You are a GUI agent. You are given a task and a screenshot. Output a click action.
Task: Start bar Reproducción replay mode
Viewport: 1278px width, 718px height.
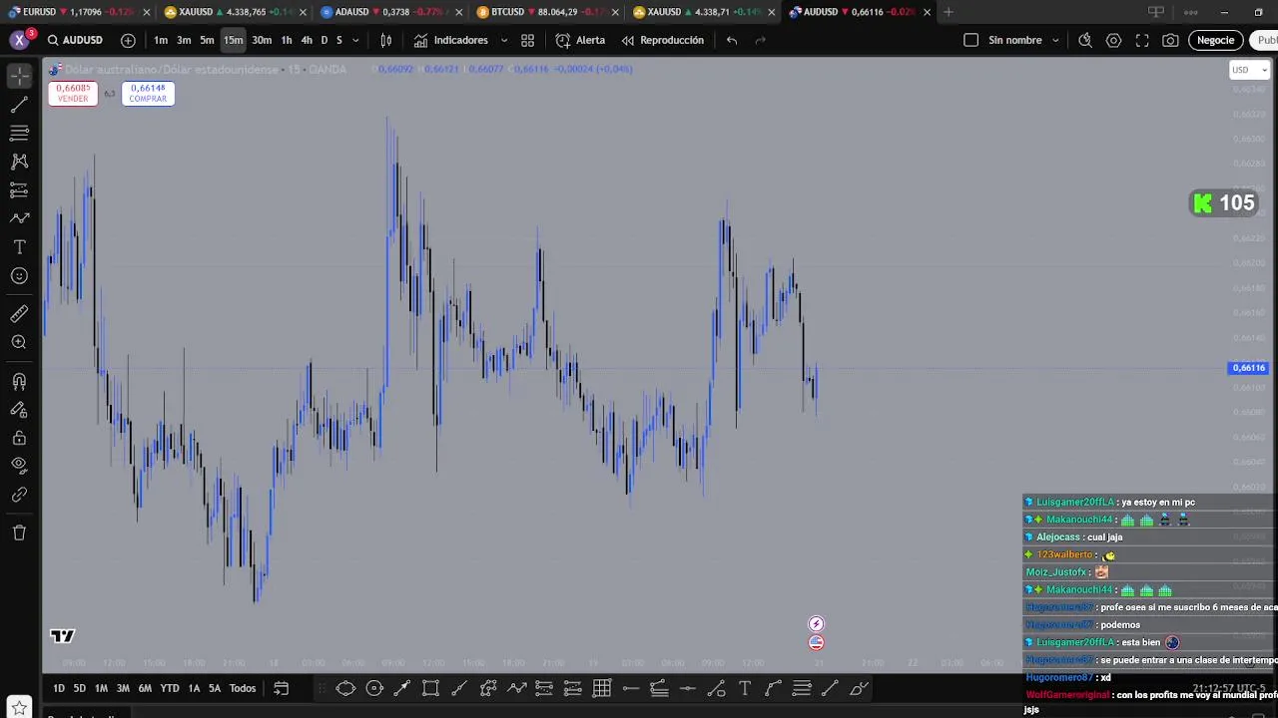click(662, 40)
